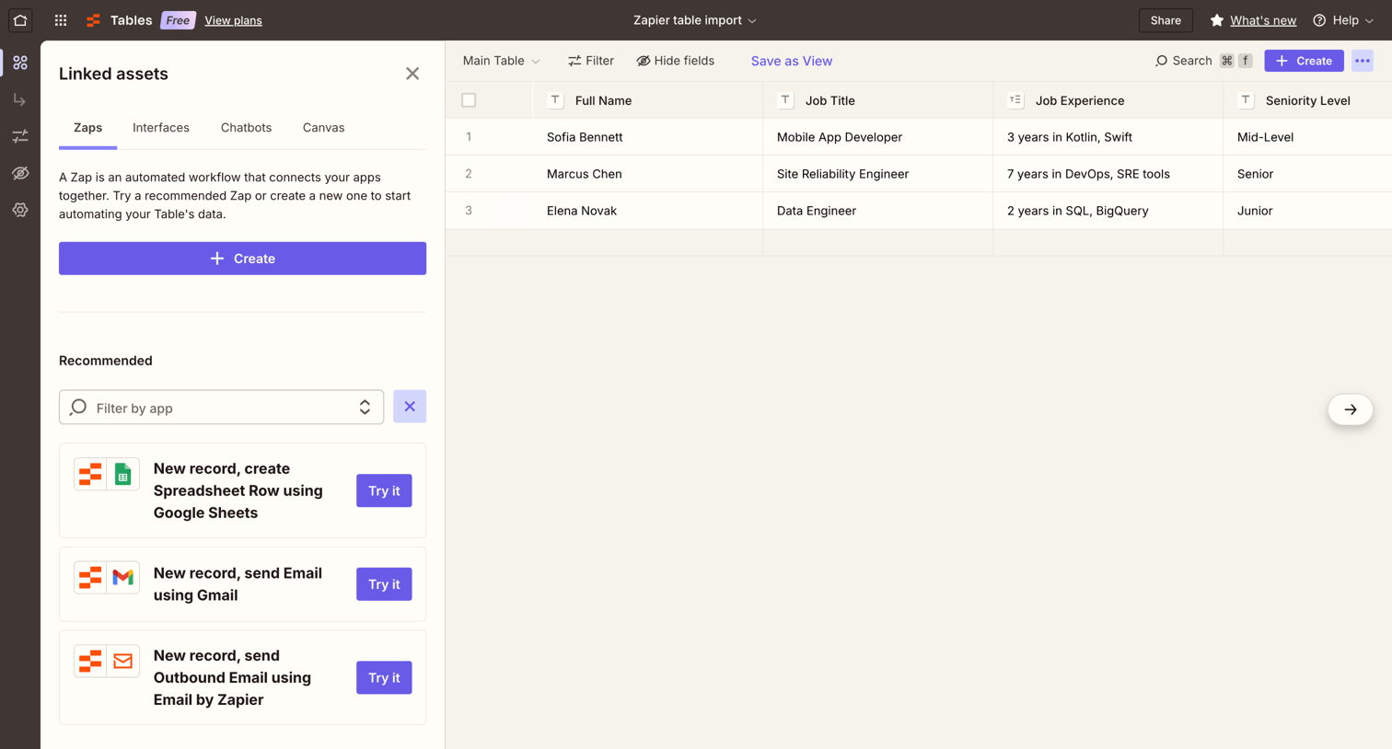Click Save as View

coord(792,61)
